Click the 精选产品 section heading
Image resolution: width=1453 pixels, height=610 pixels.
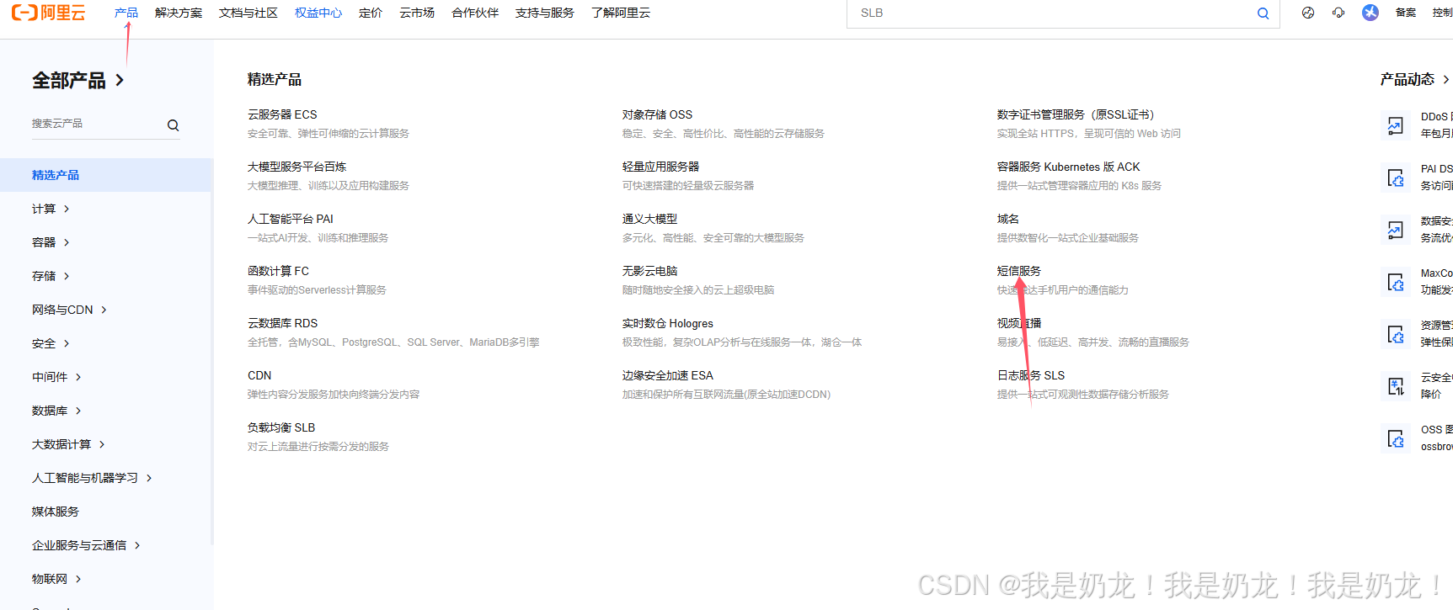[275, 79]
